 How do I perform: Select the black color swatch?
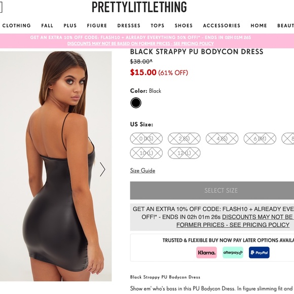[136, 103]
